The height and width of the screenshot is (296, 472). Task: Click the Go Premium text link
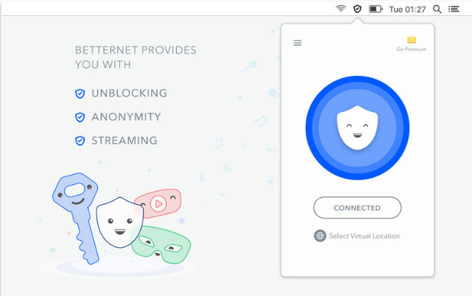click(x=411, y=49)
